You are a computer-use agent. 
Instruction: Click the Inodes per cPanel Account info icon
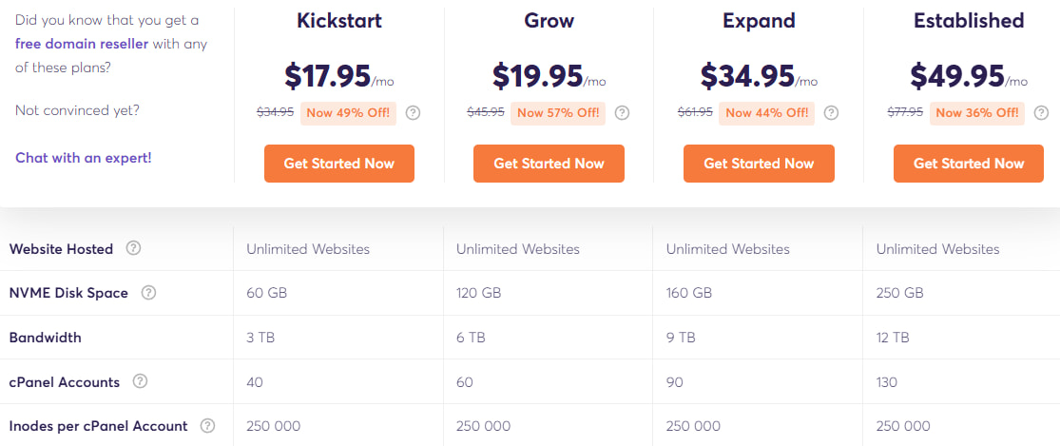pyautogui.click(x=207, y=426)
